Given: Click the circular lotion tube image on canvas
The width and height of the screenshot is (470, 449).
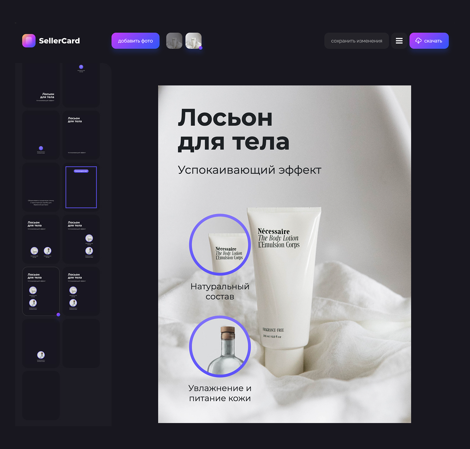Looking at the screenshot, I should 220,245.
